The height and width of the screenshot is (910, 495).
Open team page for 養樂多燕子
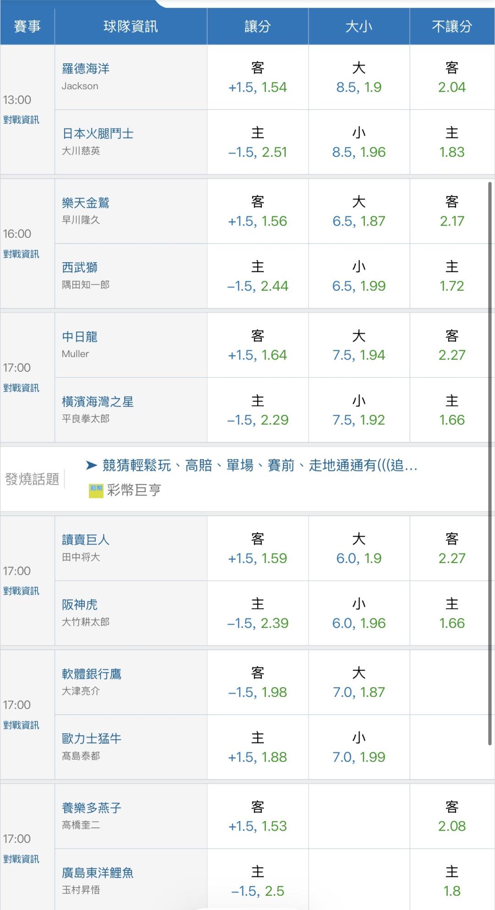click(92, 808)
